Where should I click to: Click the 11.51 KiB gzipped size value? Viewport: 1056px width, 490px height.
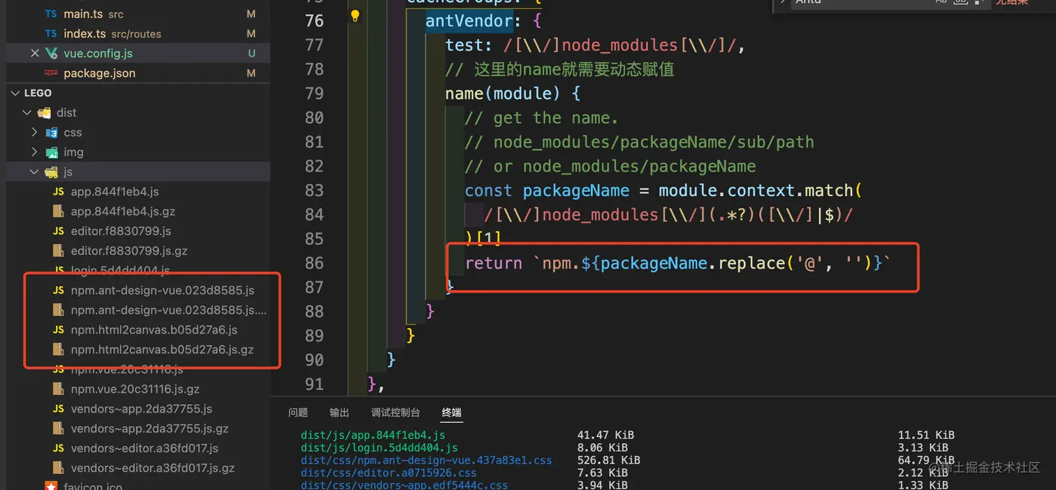coord(926,435)
